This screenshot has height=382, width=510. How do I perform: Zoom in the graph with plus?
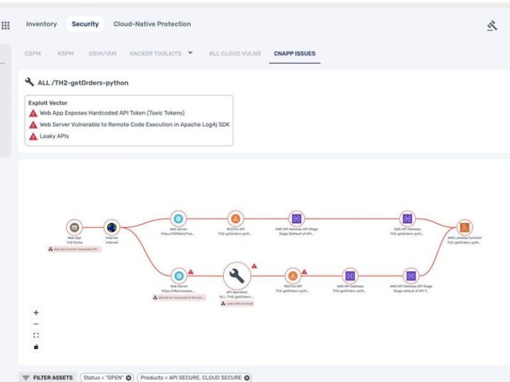click(x=36, y=312)
